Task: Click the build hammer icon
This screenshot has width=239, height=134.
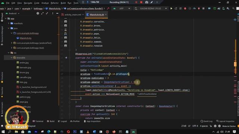Action: pos(108,9)
